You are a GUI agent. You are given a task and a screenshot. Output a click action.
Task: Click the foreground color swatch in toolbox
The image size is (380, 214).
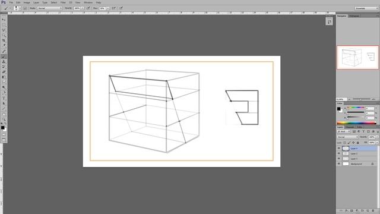pyautogui.click(x=2, y=127)
